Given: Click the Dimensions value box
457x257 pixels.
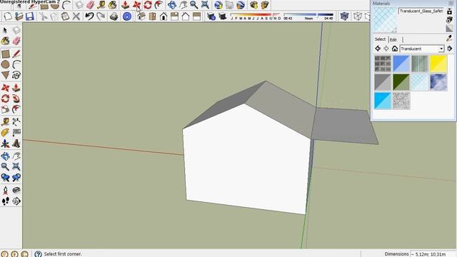Looking at the screenshot, I should pos(433,254).
